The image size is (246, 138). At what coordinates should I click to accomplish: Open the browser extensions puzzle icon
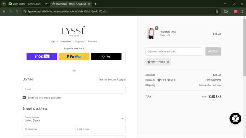[226, 11]
